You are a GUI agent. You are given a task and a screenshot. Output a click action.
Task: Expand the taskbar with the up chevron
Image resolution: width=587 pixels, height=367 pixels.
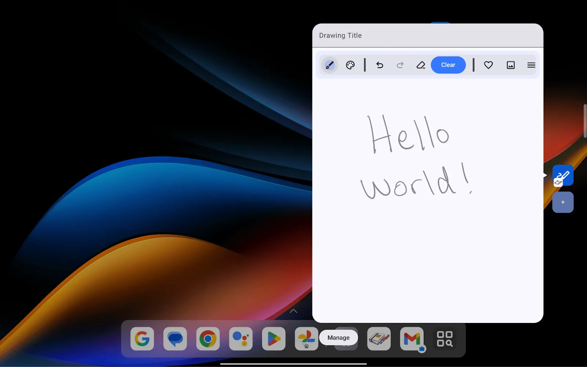[x=293, y=311]
